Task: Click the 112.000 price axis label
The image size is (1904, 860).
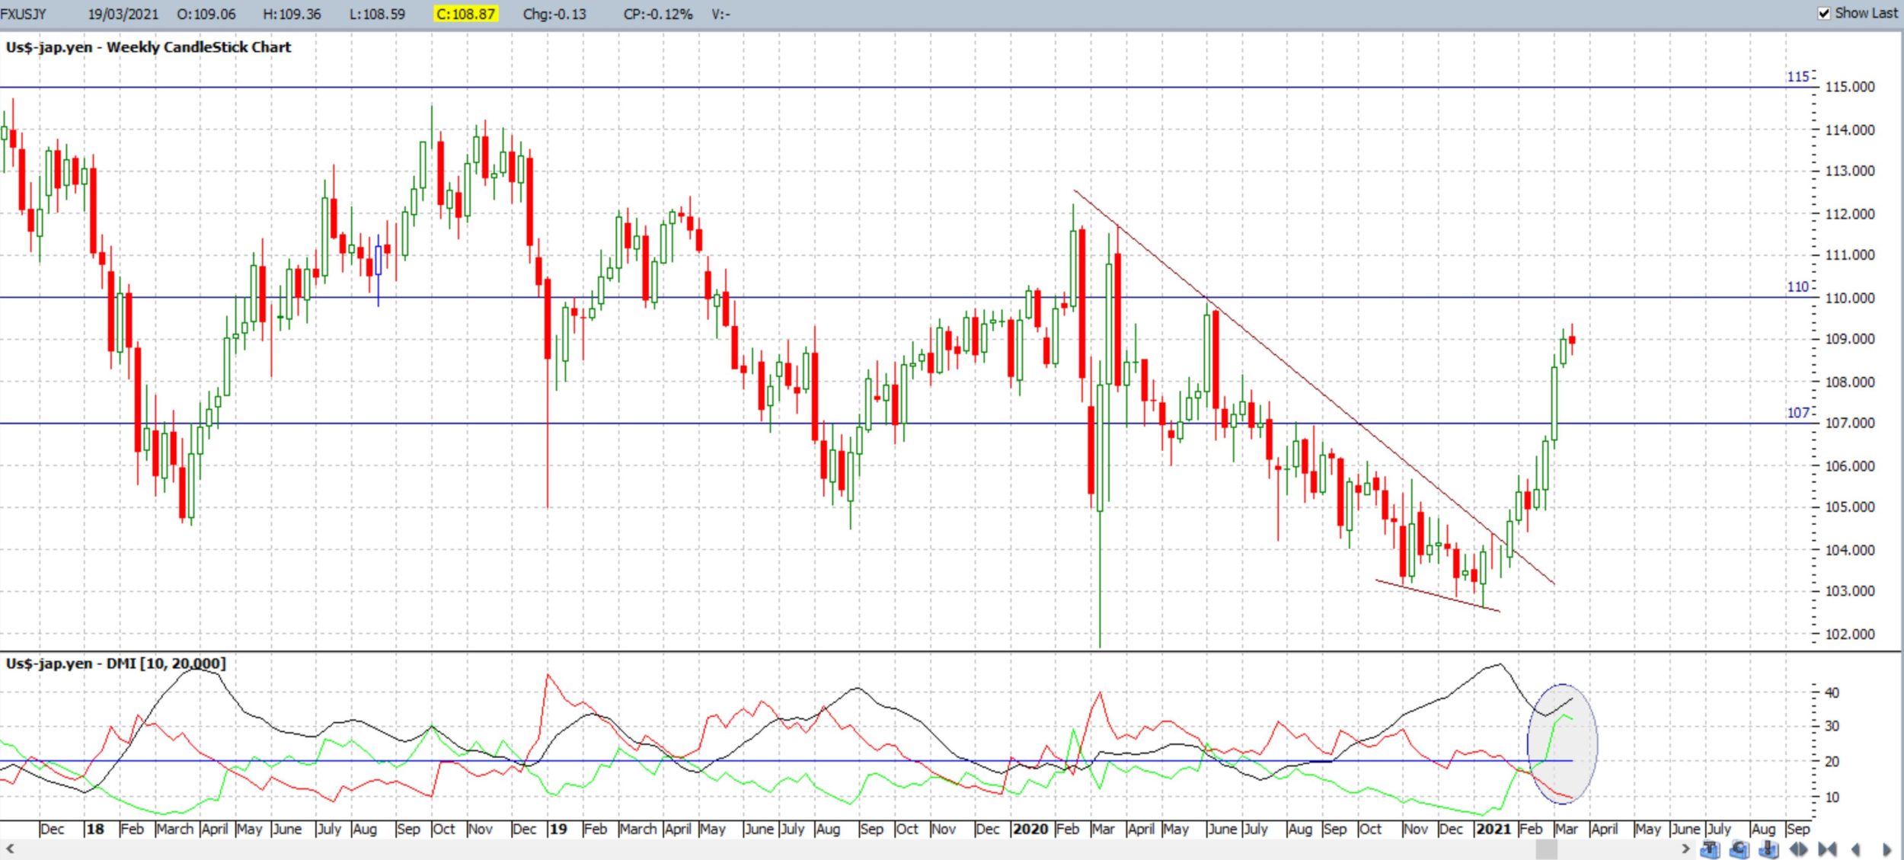Action: point(1850,214)
